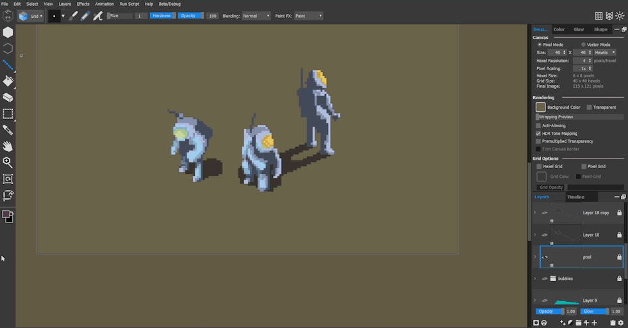628x328 pixels.
Task: Select the eyedropper color picker tool
Action: click(x=8, y=130)
